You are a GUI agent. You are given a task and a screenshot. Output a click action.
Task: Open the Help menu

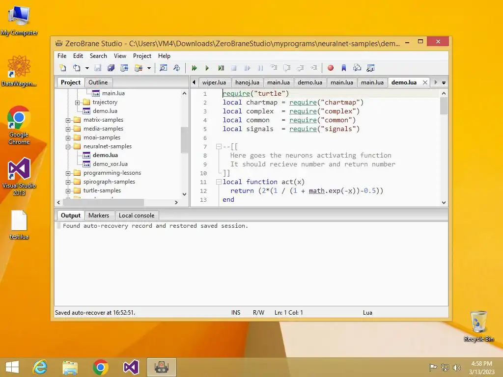[164, 56]
